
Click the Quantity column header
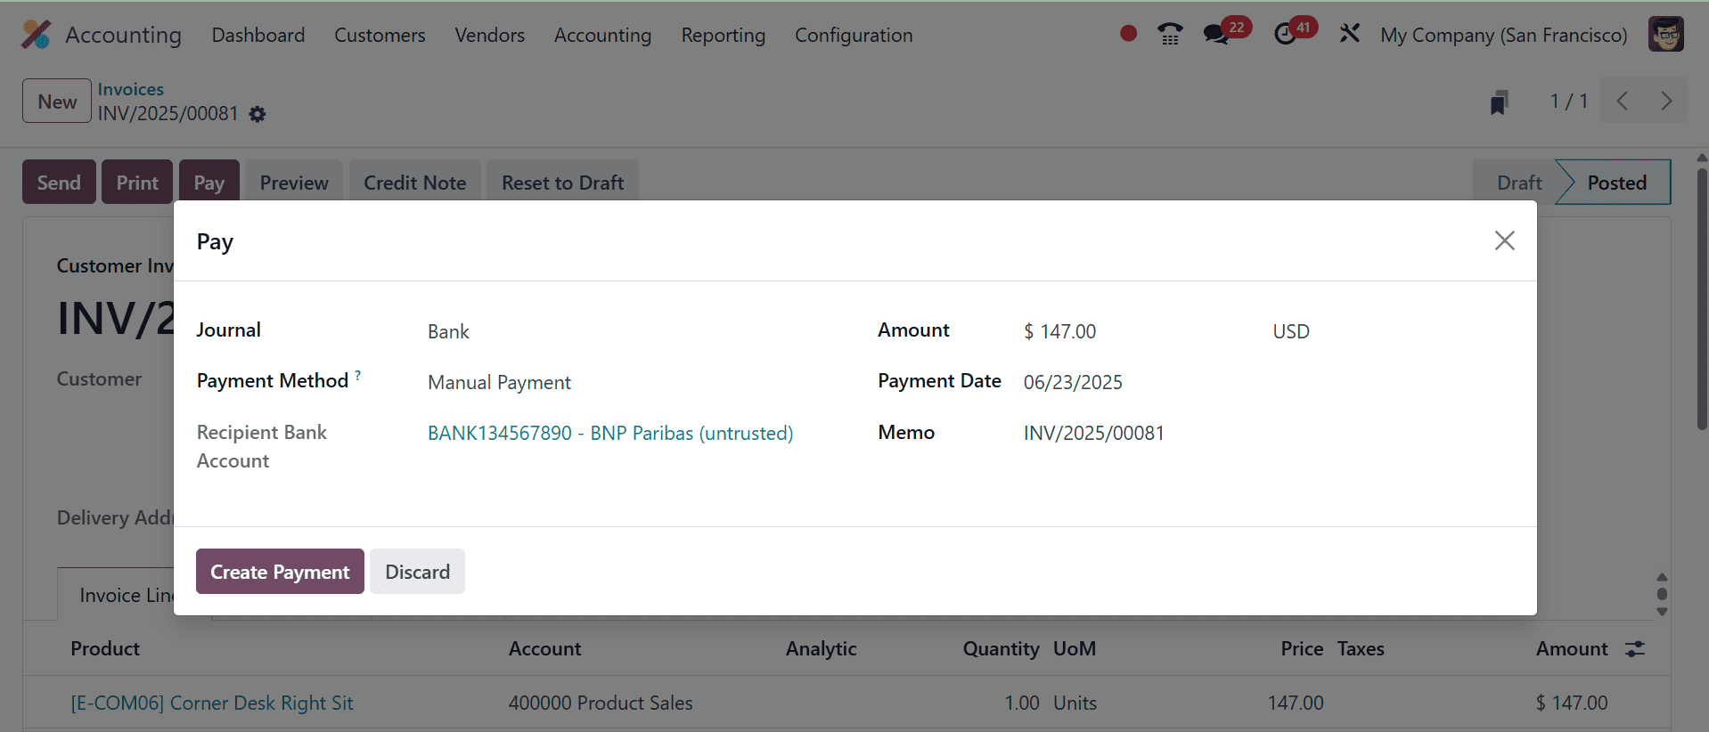1001,648
